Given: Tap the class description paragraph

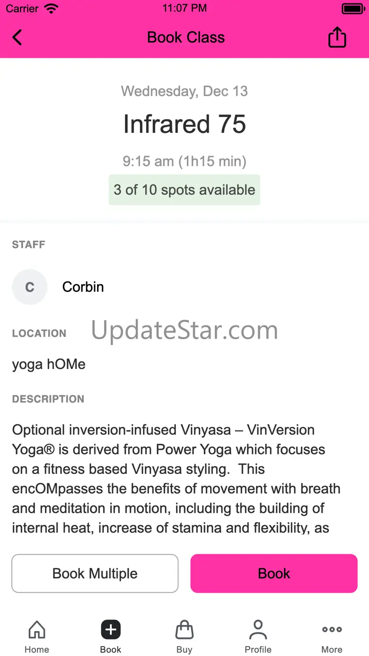Looking at the screenshot, I should 176,479.
